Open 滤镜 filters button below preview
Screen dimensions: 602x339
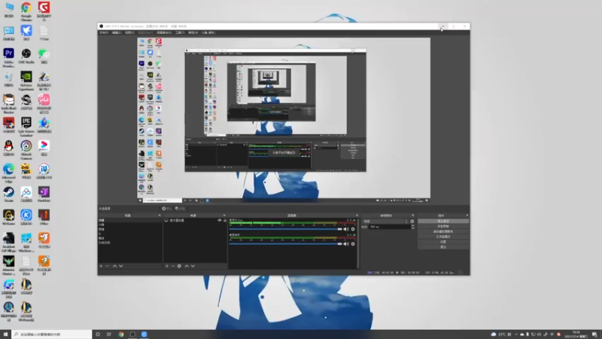[180, 209]
